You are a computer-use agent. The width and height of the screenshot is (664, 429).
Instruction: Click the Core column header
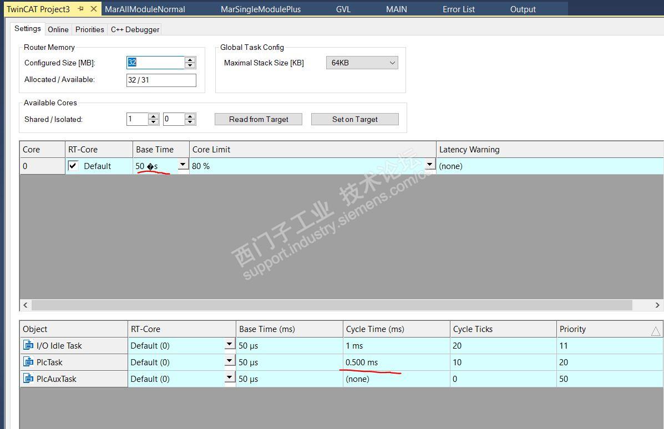[42, 149]
